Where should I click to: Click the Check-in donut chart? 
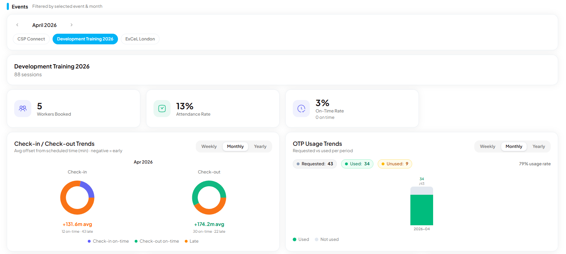point(77,198)
